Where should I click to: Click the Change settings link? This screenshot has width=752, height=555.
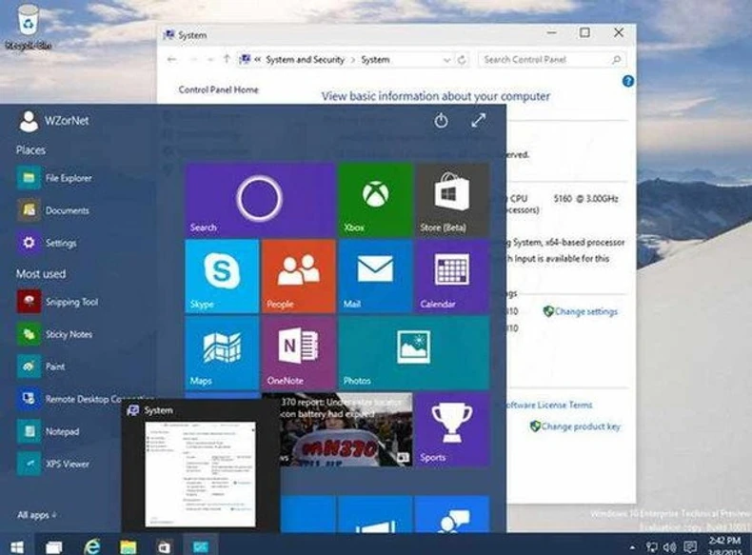[585, 311]
